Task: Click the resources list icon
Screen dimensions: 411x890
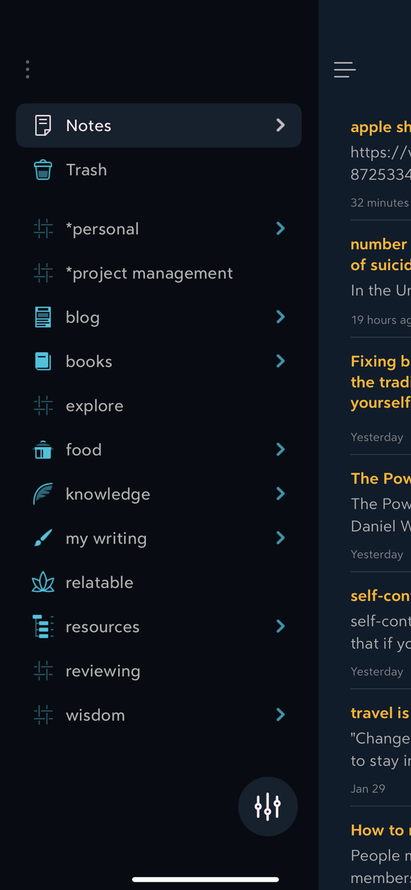Action: click(43, 626)
